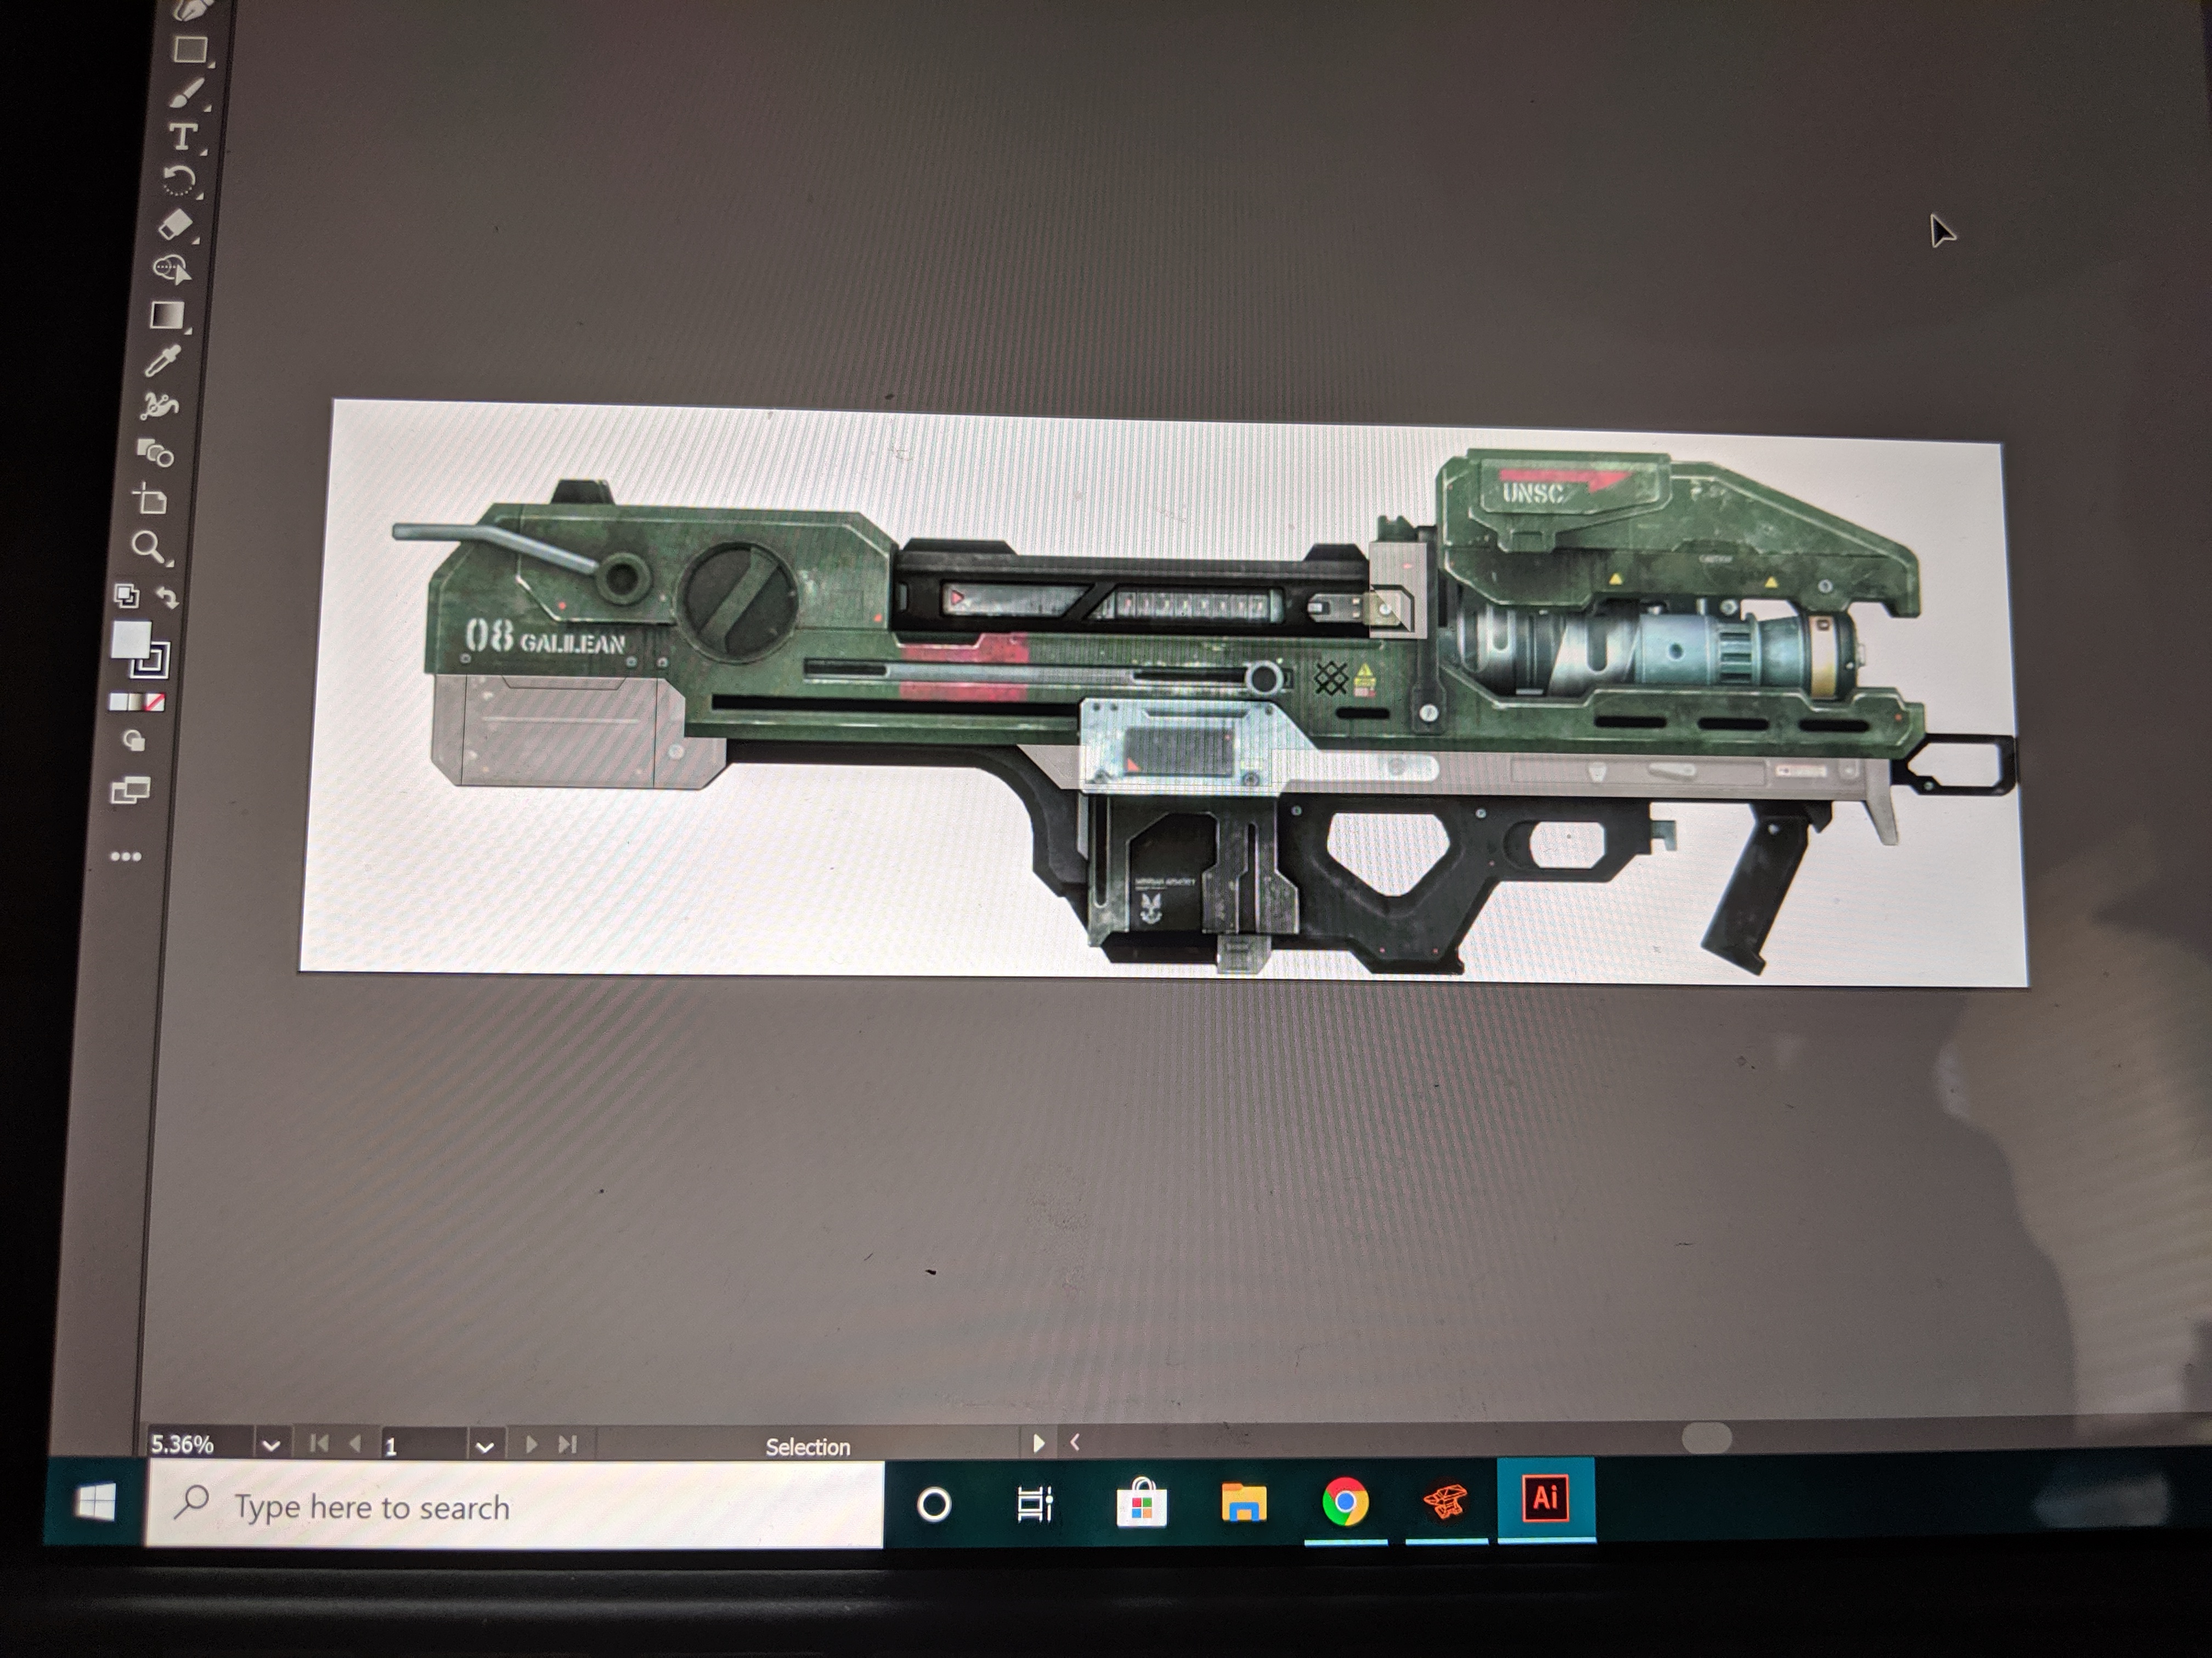Set paint to None (red slash)
The width and height of the screenshot is (2212, 1658).
tap(155, 702)
